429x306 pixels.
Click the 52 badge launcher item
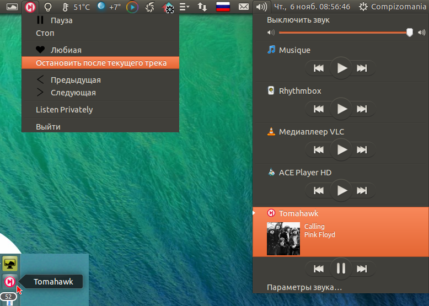8,297
